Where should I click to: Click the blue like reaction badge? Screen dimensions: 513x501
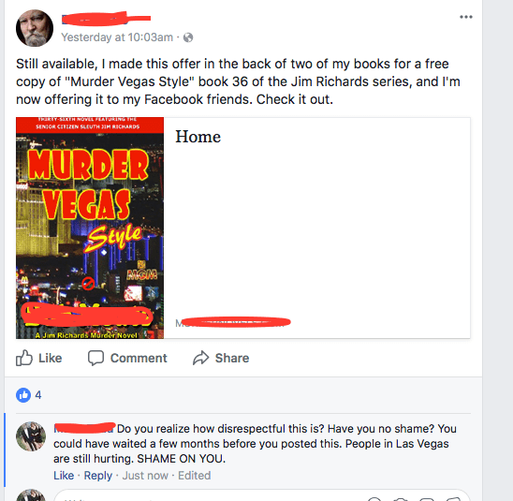tap(23, 395)
